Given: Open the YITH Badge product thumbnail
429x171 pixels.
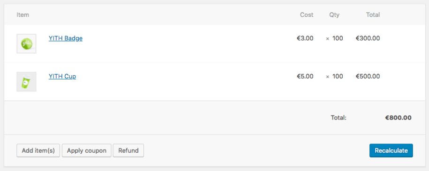Looking at the screenshot, I should [26, 43].
